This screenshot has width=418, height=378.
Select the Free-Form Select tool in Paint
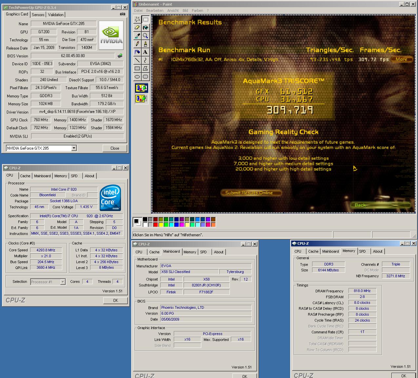pos(137,19)
